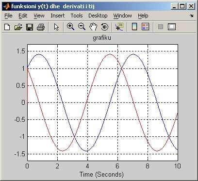The width and height of the screenshot is (198, 181).
Task: Toggle the Data Cursor tool
Action: [x=119, y=27]
